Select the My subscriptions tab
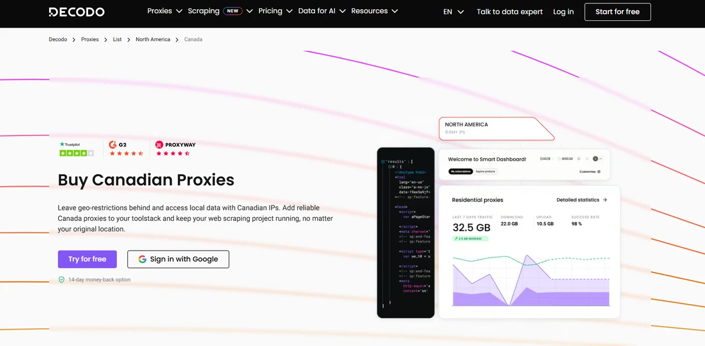Screen dimensions: 705x346 coord(460,172)
